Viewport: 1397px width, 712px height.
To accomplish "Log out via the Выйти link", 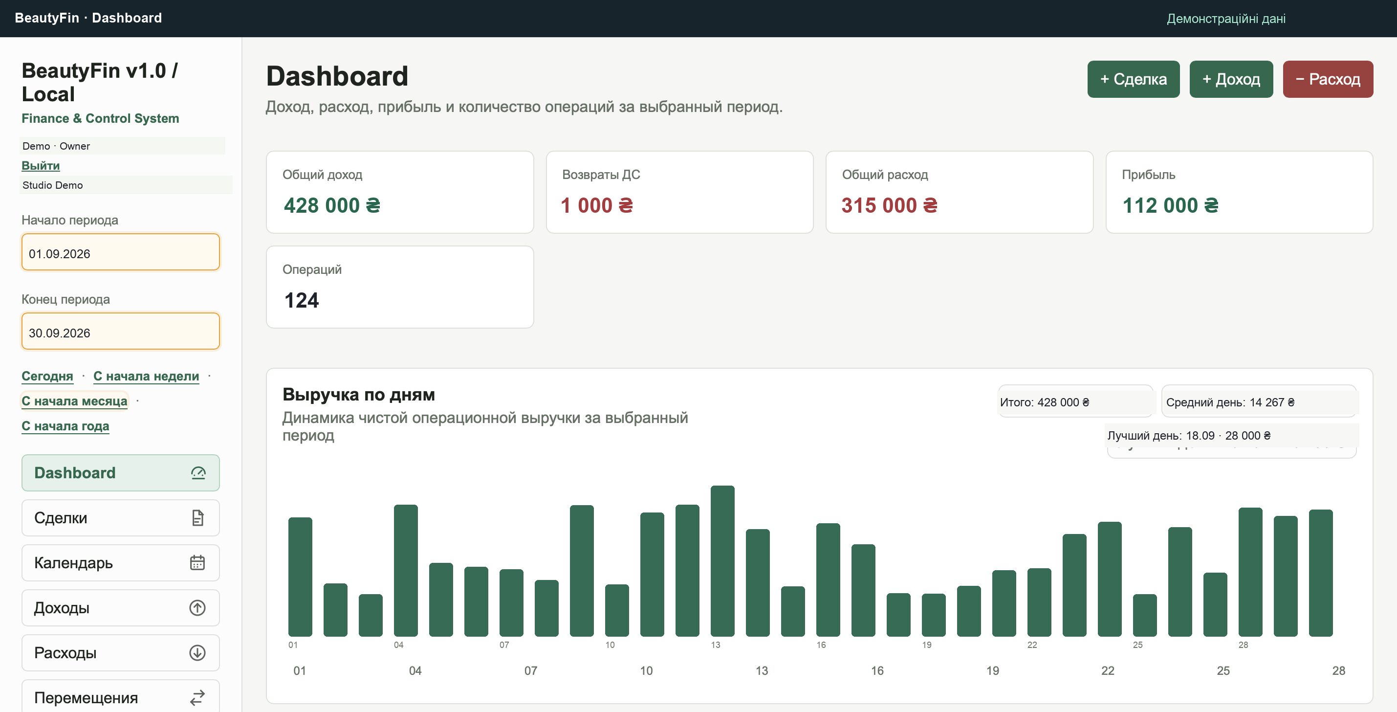I will pos(41,165).
